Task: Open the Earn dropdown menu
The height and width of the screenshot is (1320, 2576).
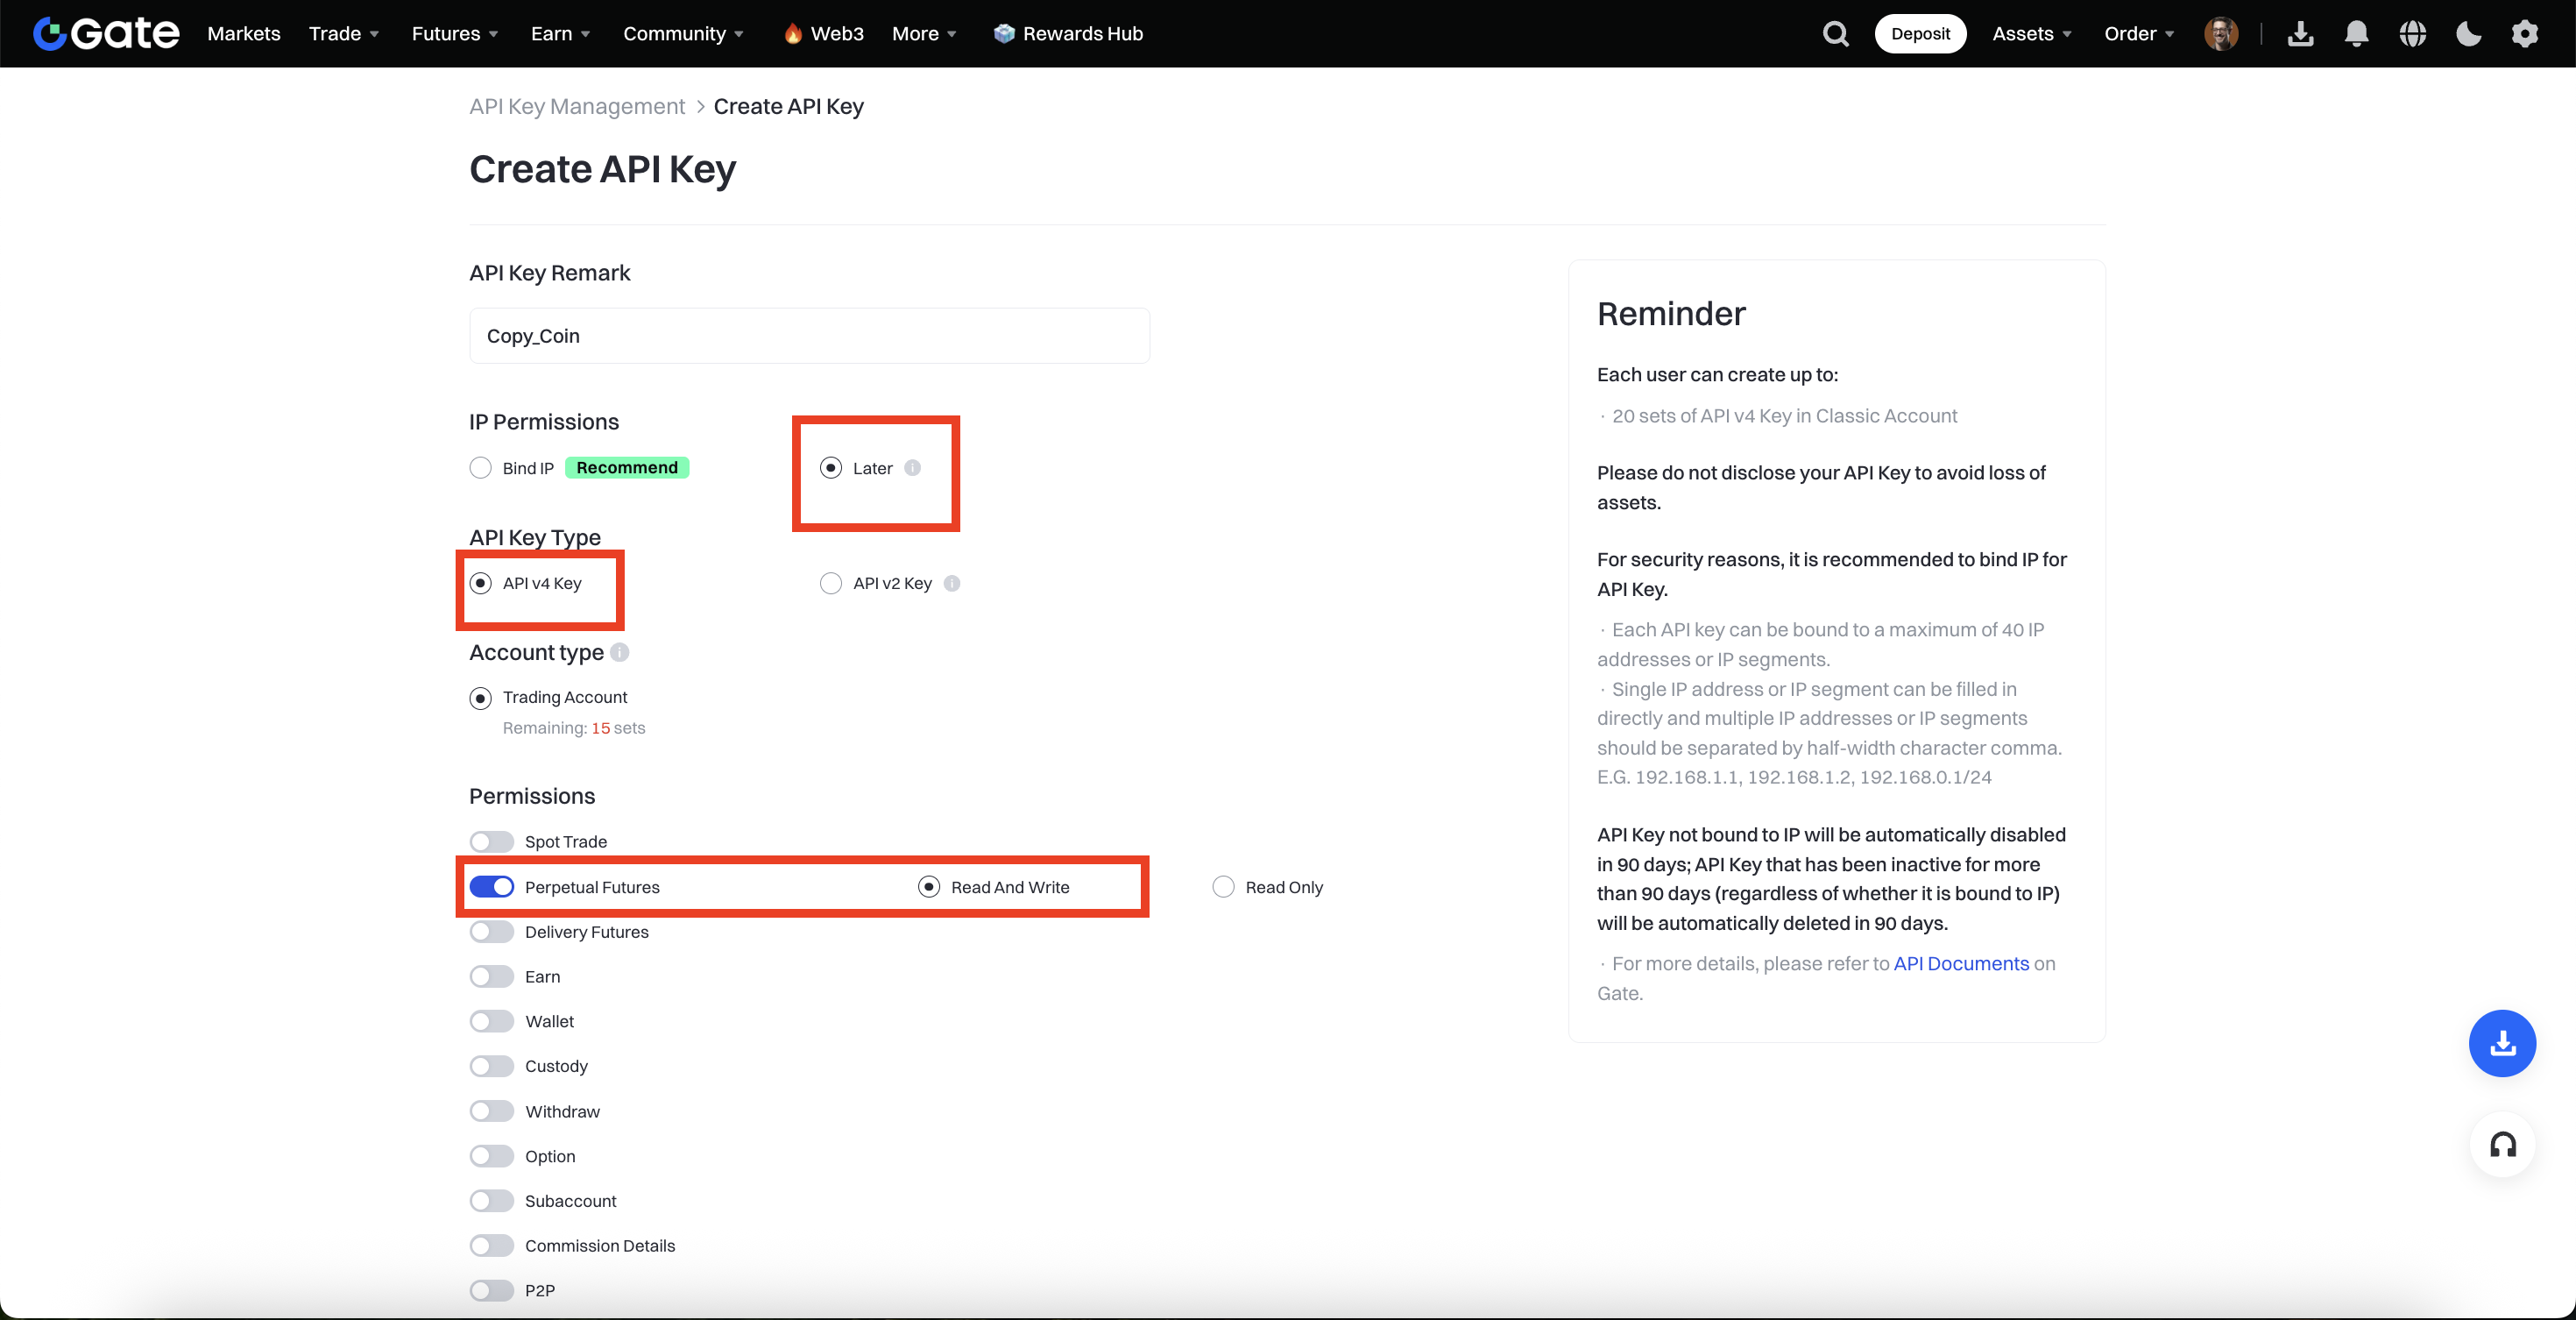Action: tap(560, 34)
